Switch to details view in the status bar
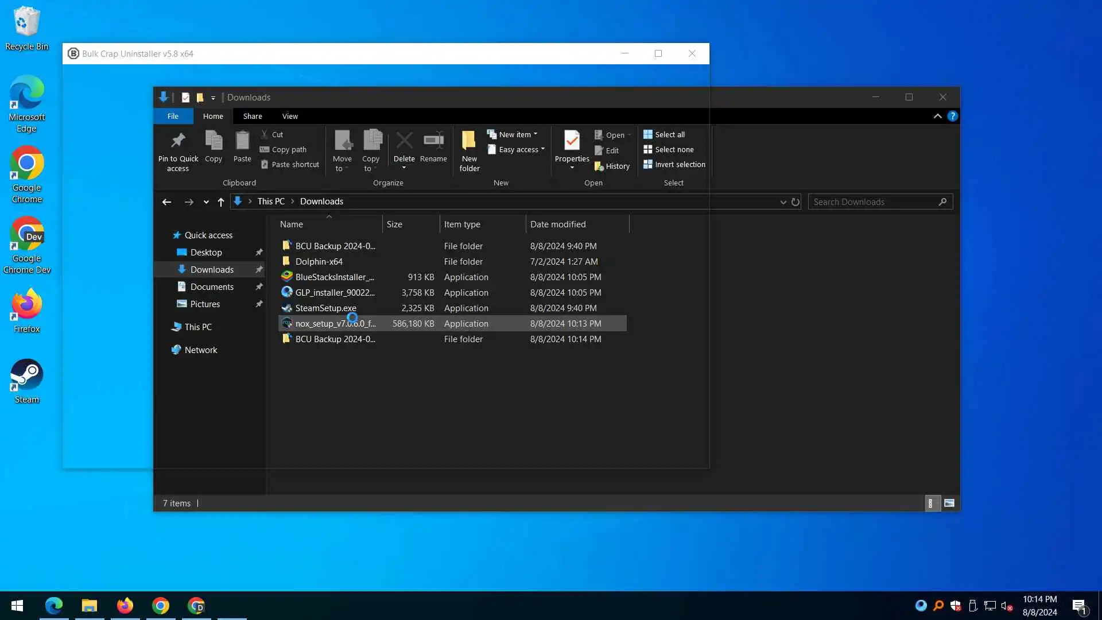The image size is (1102, 620). [931, 503]
